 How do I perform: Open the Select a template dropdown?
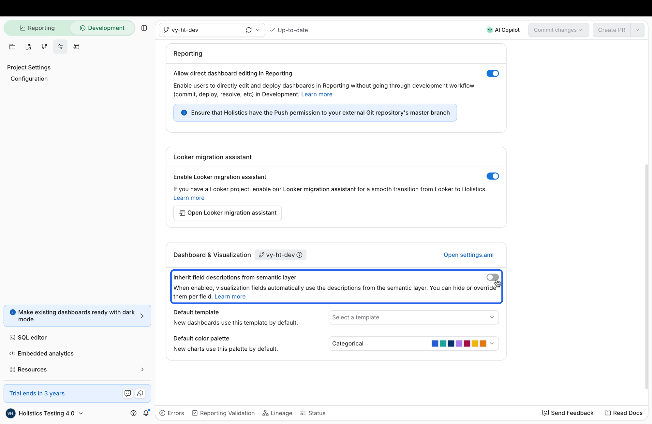coord(413,317)
